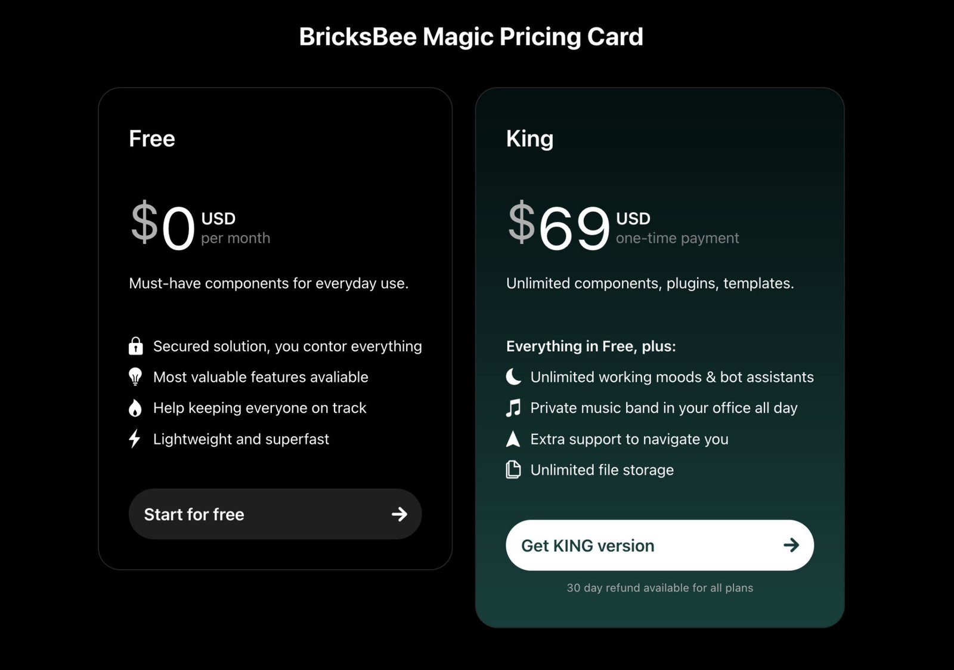Screen dimensions: 954x670
Task: Click the 30 day refund notice text
Action: [x=660, y=588]
